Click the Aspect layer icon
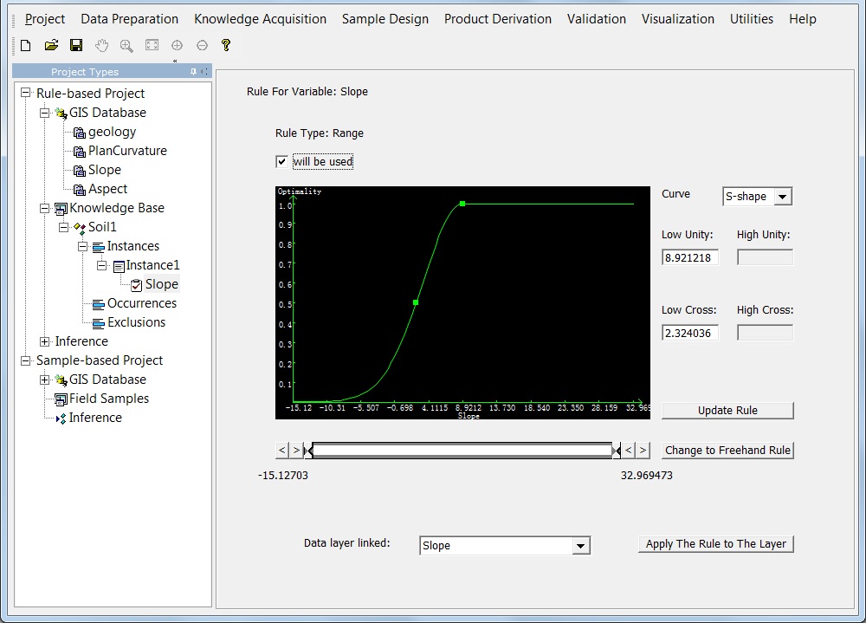The width and height of the screenshot is (866, 623). (x=80, y=190)
